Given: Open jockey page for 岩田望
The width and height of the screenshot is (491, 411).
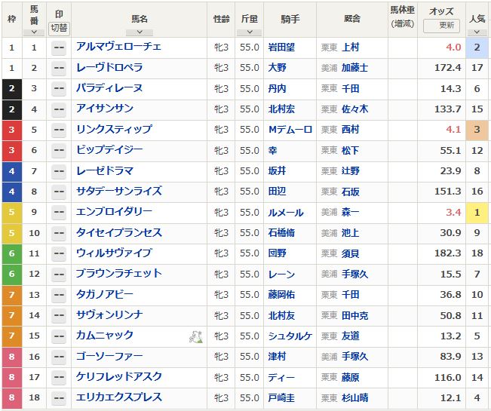Looking at the screenshot, I should point(281,48).
